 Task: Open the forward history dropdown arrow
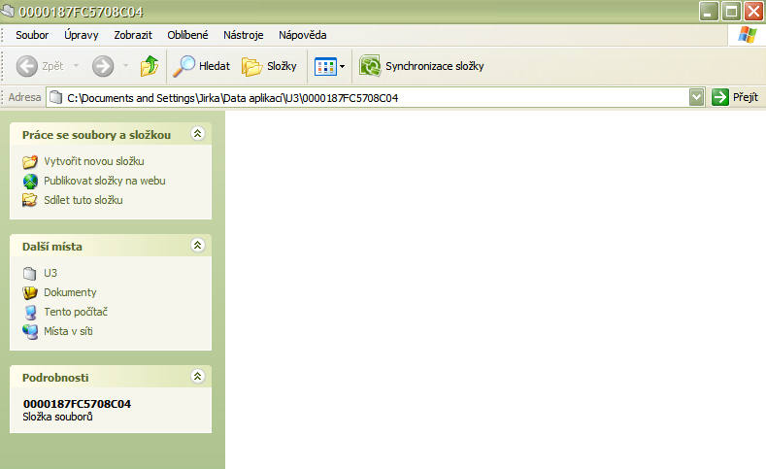tap(125, 65)
